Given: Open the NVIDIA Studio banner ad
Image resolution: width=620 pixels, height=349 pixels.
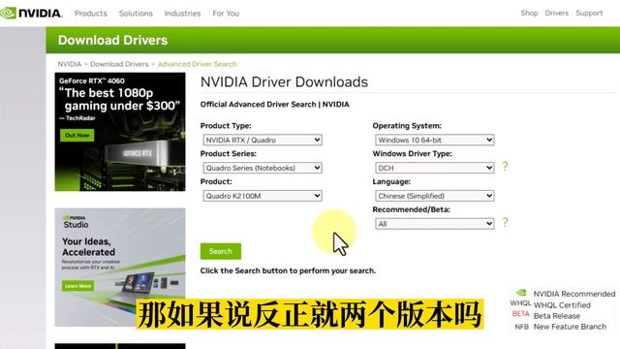Looking at the screenshot, I should 120,268.
